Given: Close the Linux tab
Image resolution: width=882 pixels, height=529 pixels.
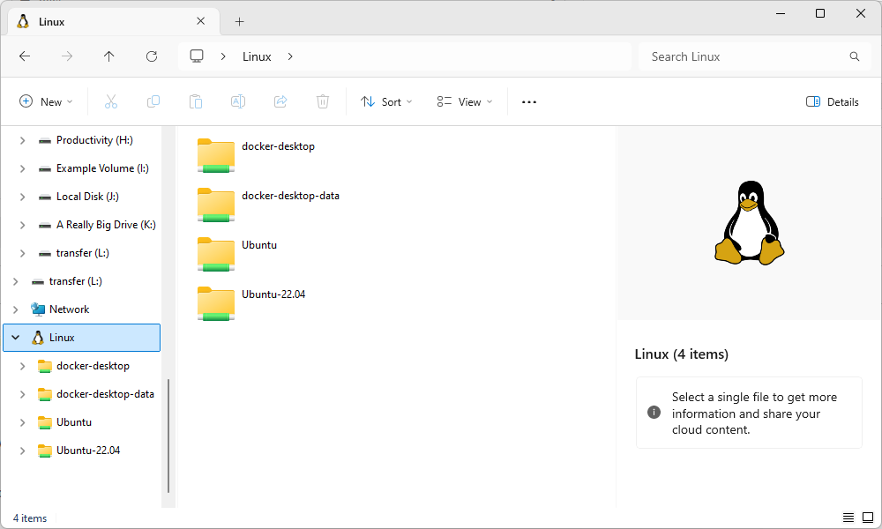Looking at the screenshot, I should pyautogui.click(x=201, y=21).
